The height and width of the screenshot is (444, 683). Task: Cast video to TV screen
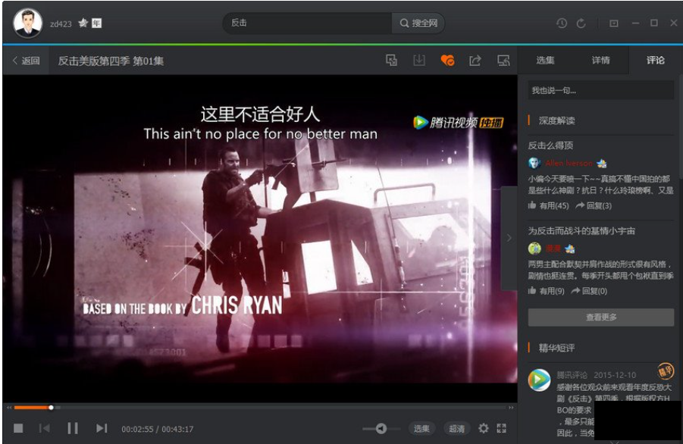[x=503, y=61]
